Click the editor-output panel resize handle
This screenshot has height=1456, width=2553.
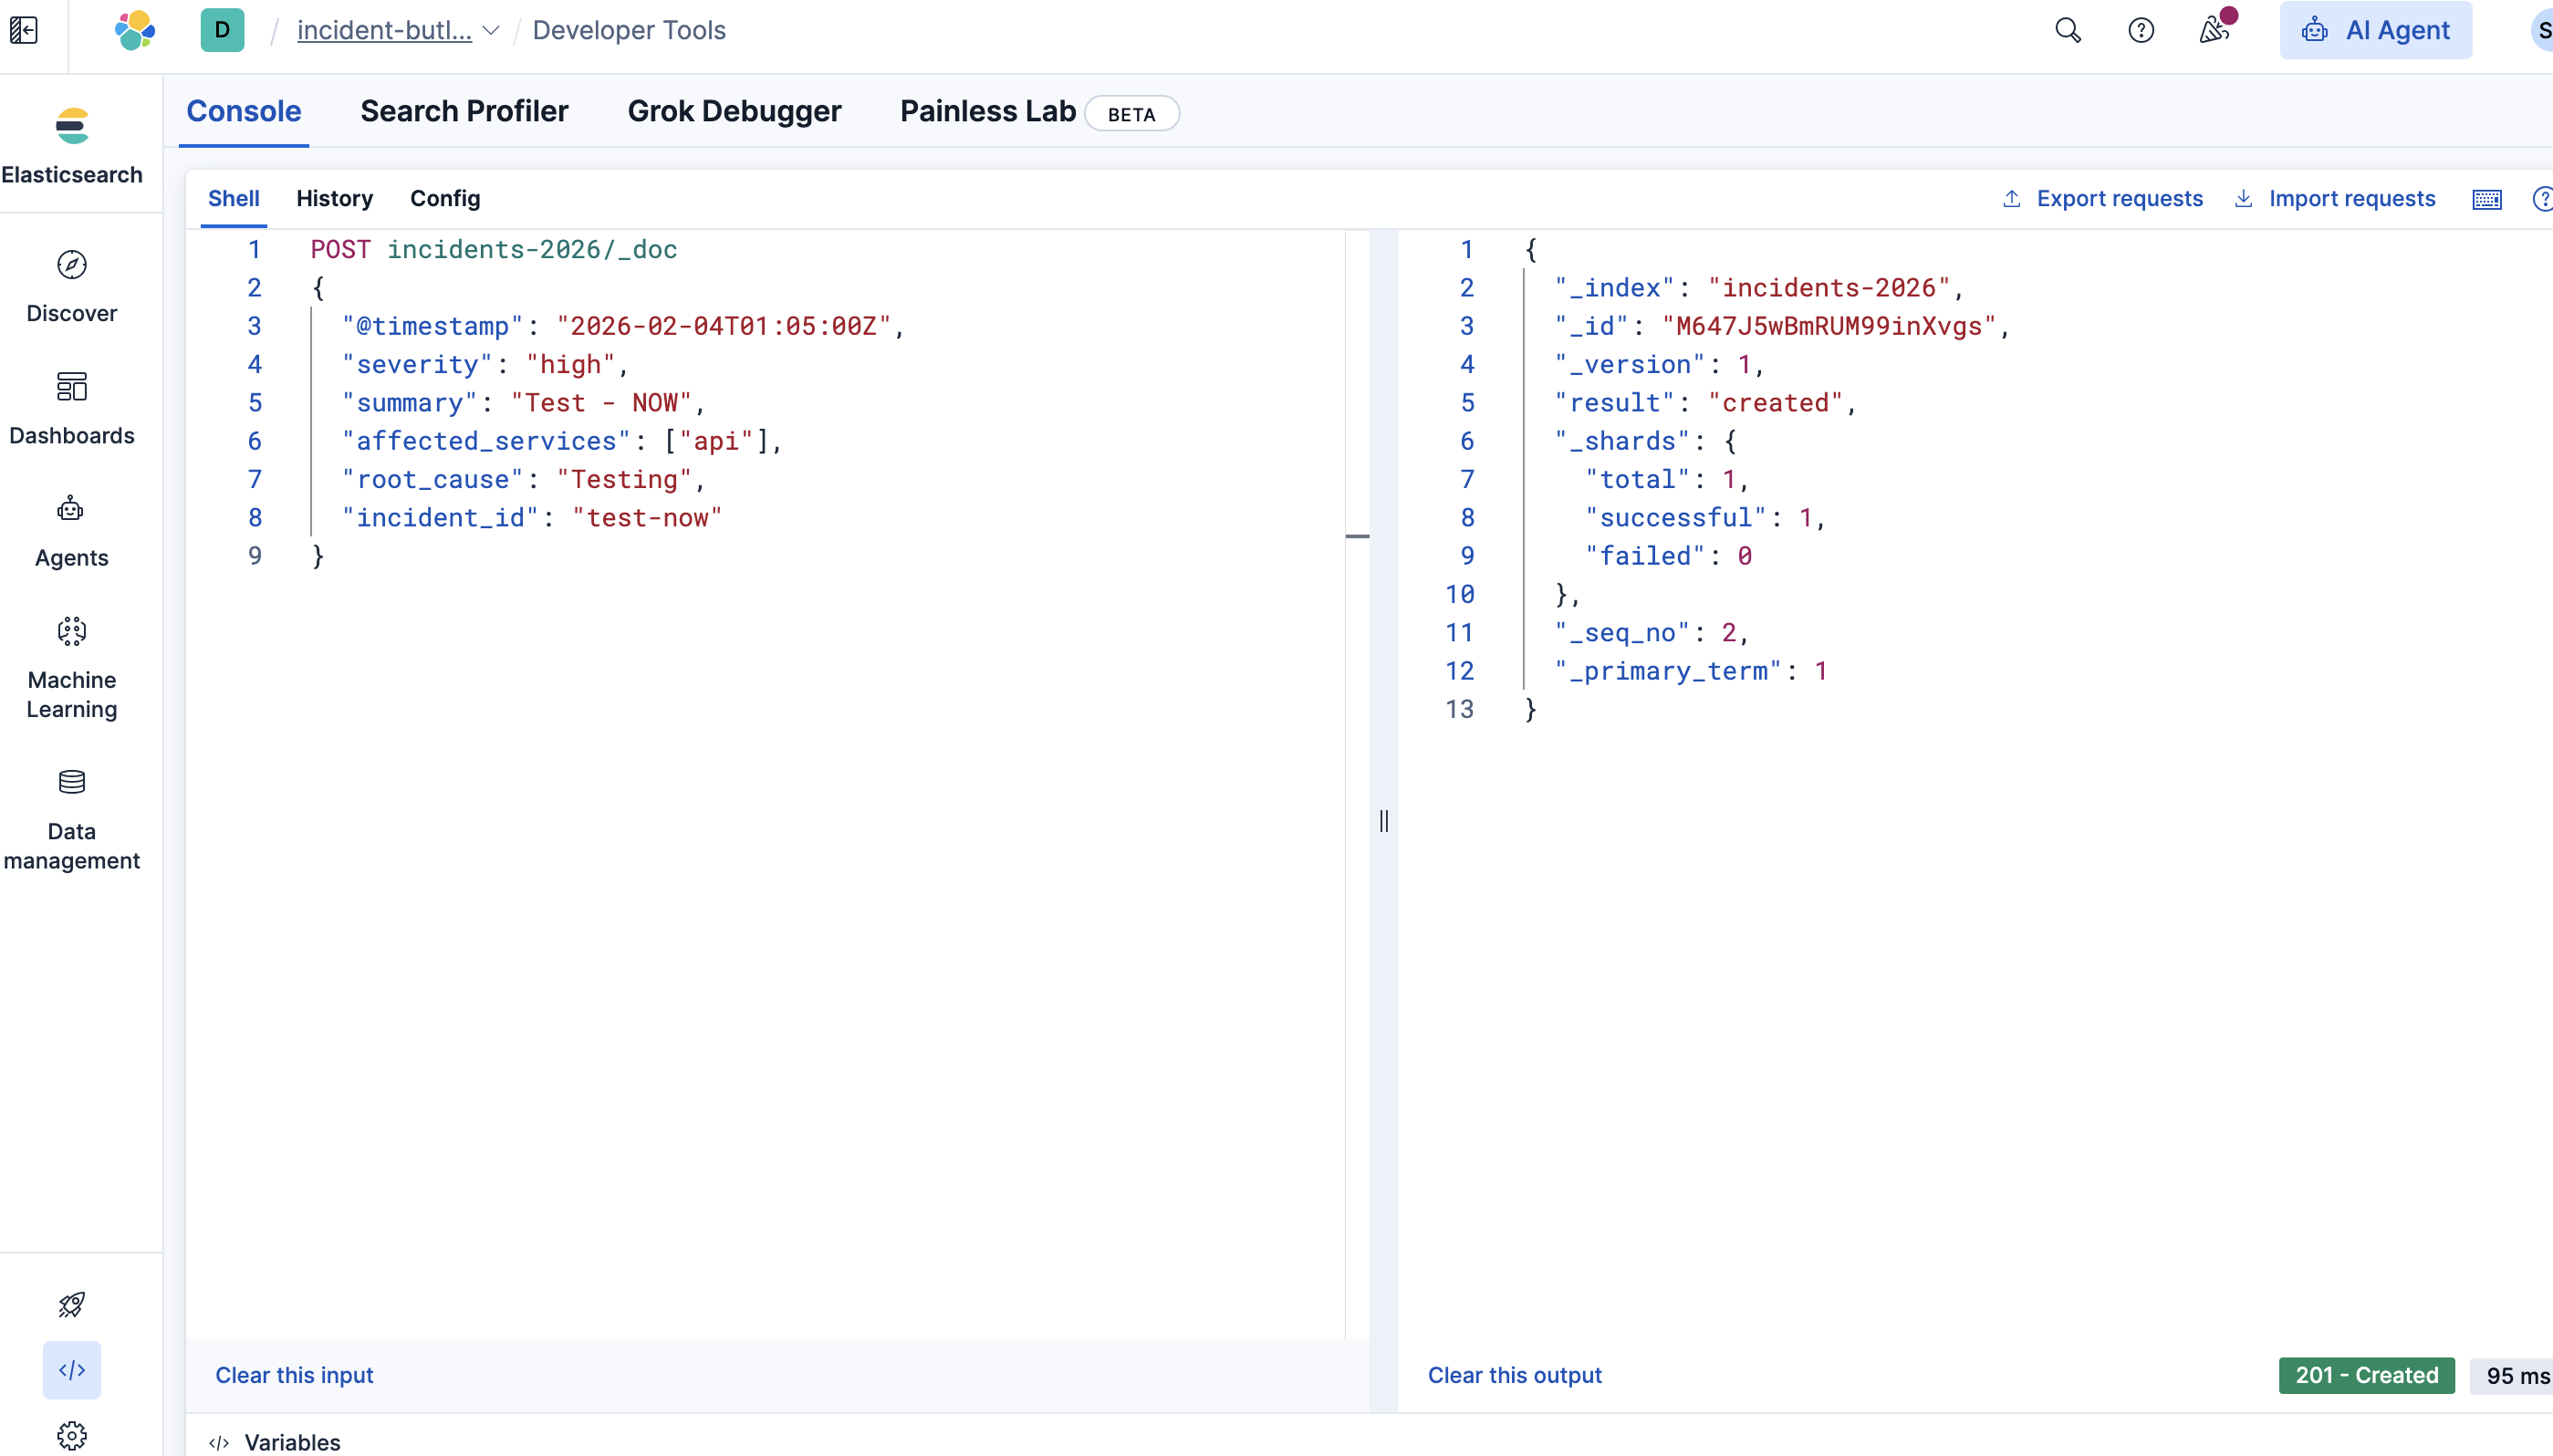point(1383,821)
